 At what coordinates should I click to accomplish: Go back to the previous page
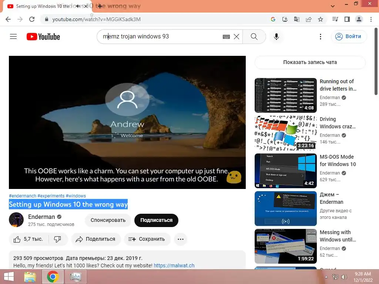coord(8,19)
